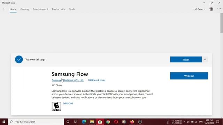This screenshot has height=125, width=223.
Task: Show hidden system tray icons
Action: [x=184, y=122]
